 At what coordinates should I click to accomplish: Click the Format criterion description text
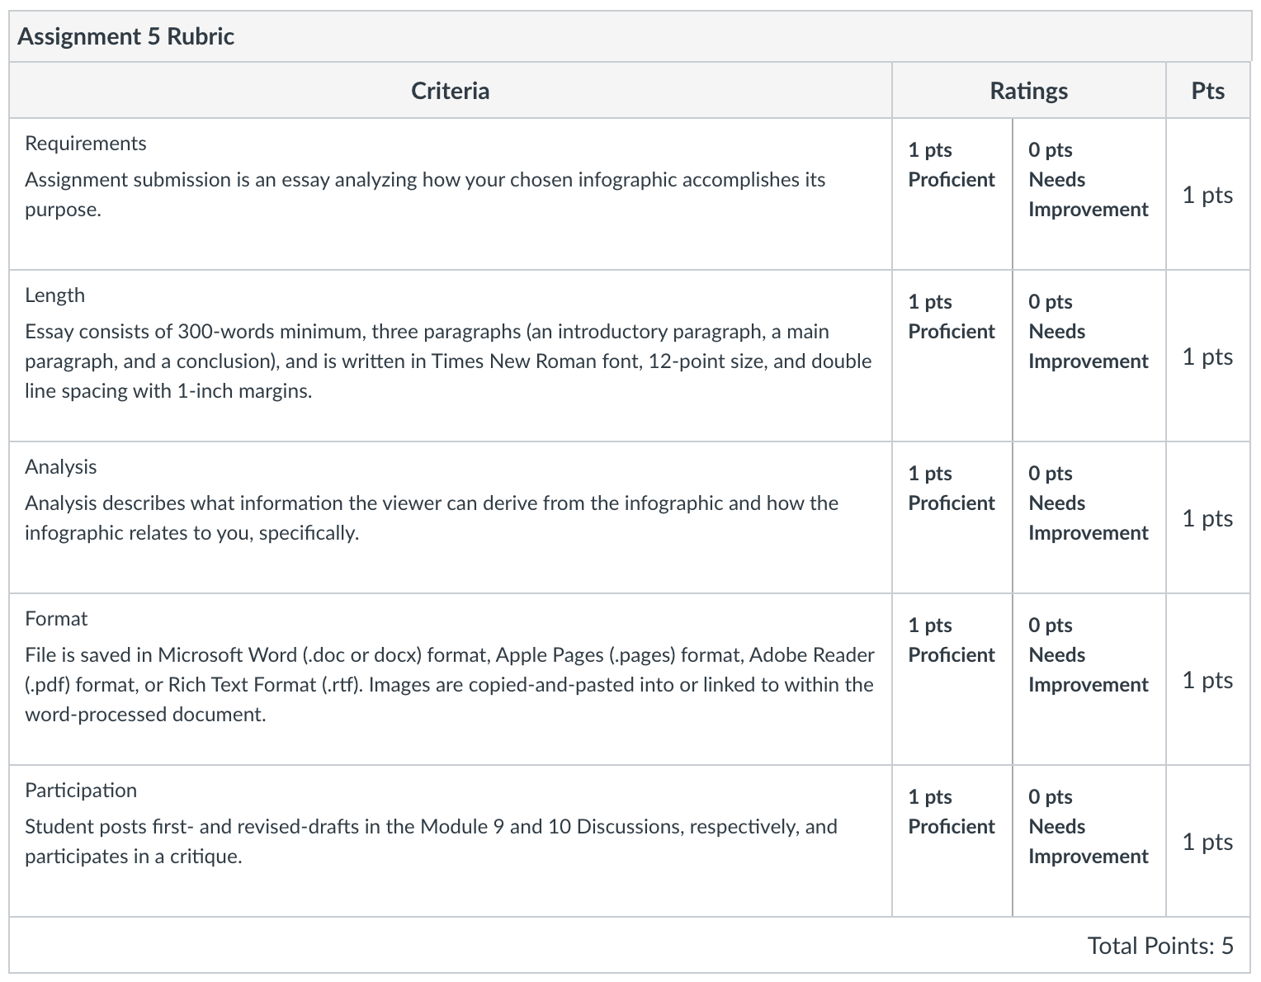(x=449, y=684)
